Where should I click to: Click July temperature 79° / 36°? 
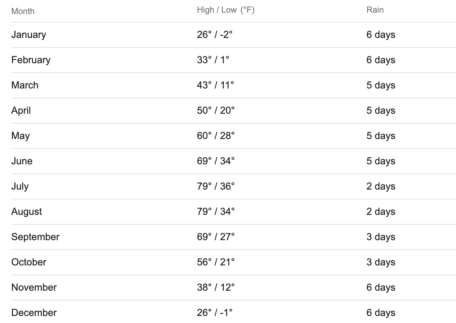tap(216, 186)
